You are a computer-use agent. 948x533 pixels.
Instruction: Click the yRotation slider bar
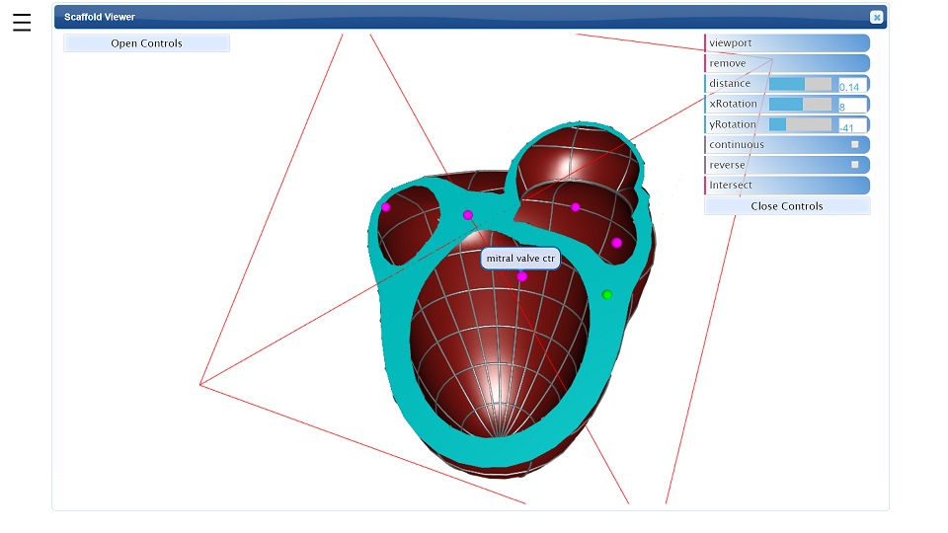coord(800,124)
